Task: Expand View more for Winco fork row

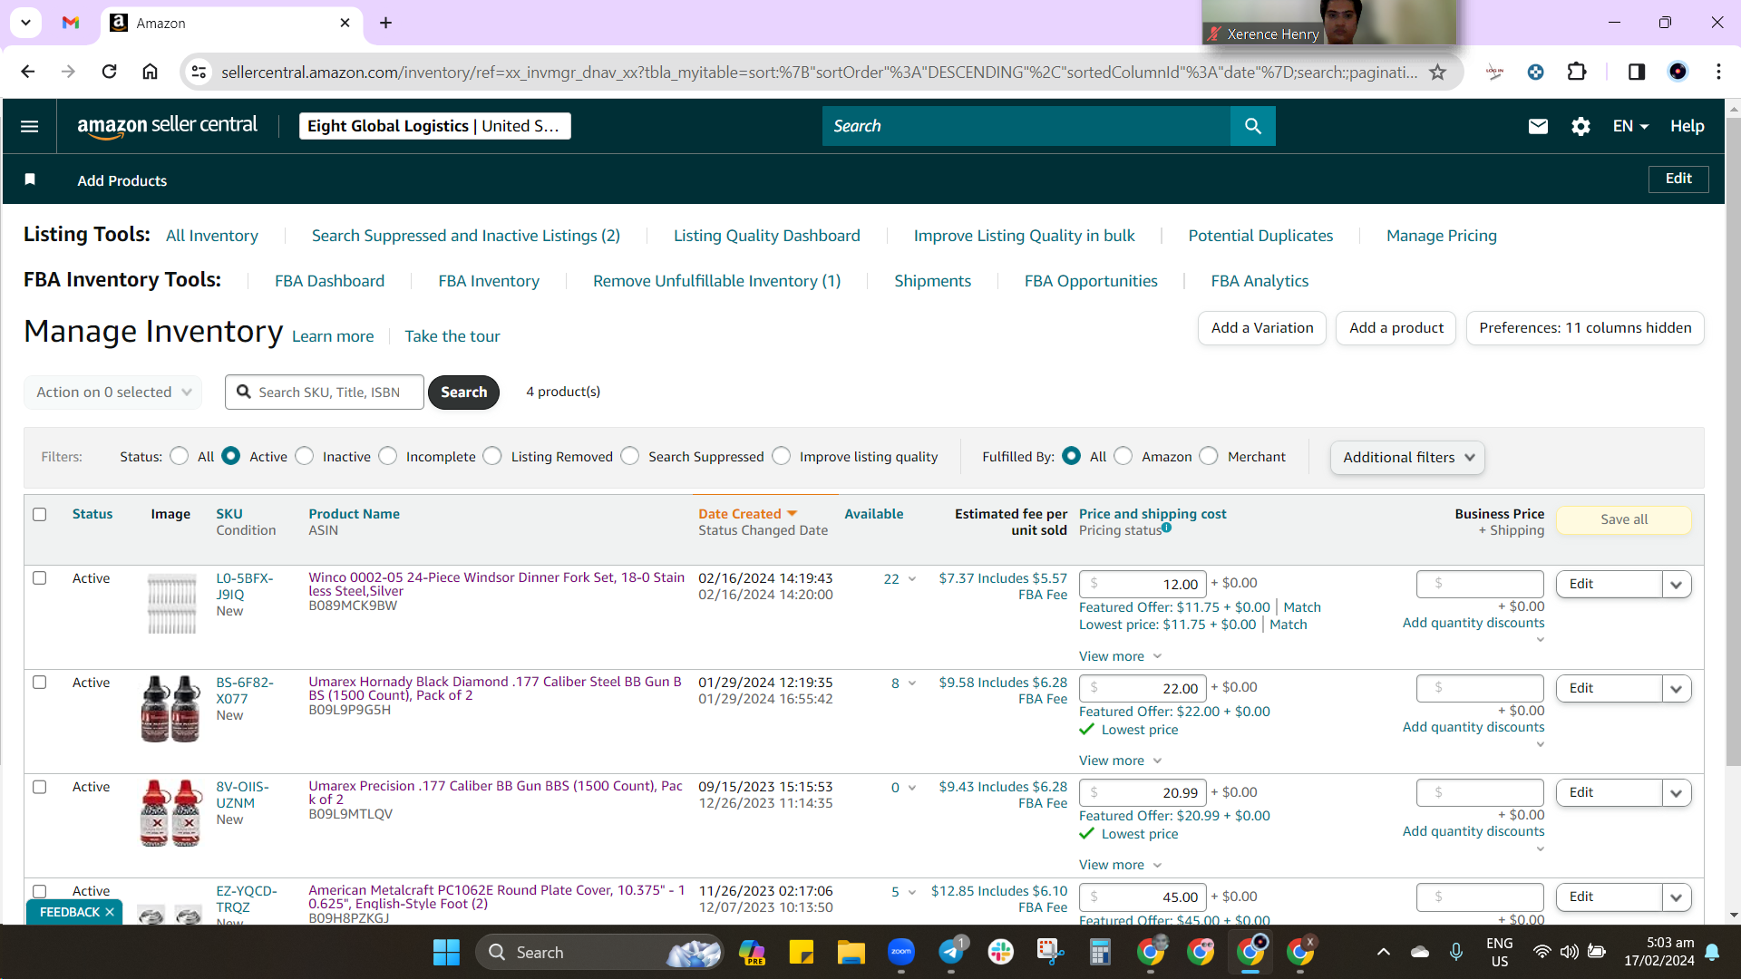Action: click(1120, 656)
